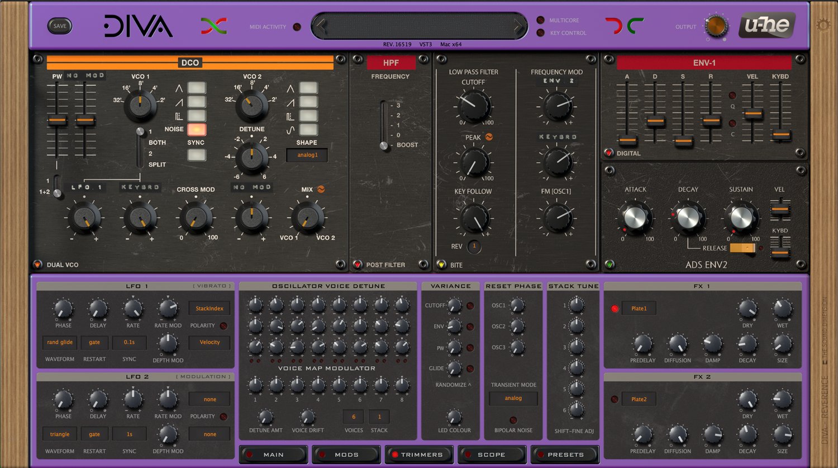Click the C indicator LED in ENV-1
This screenshot has height=468, width=838.
click(732, 124)
